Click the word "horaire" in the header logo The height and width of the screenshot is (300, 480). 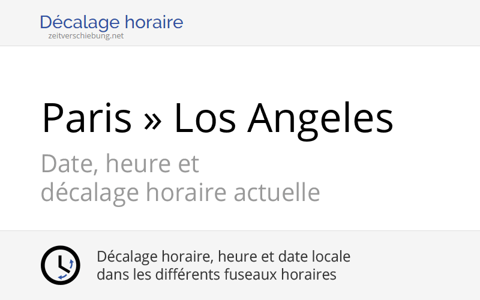155,23
